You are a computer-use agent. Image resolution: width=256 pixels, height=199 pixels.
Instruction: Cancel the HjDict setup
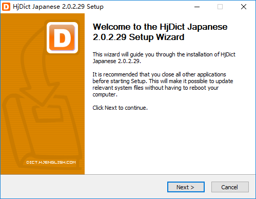[230, 187]
